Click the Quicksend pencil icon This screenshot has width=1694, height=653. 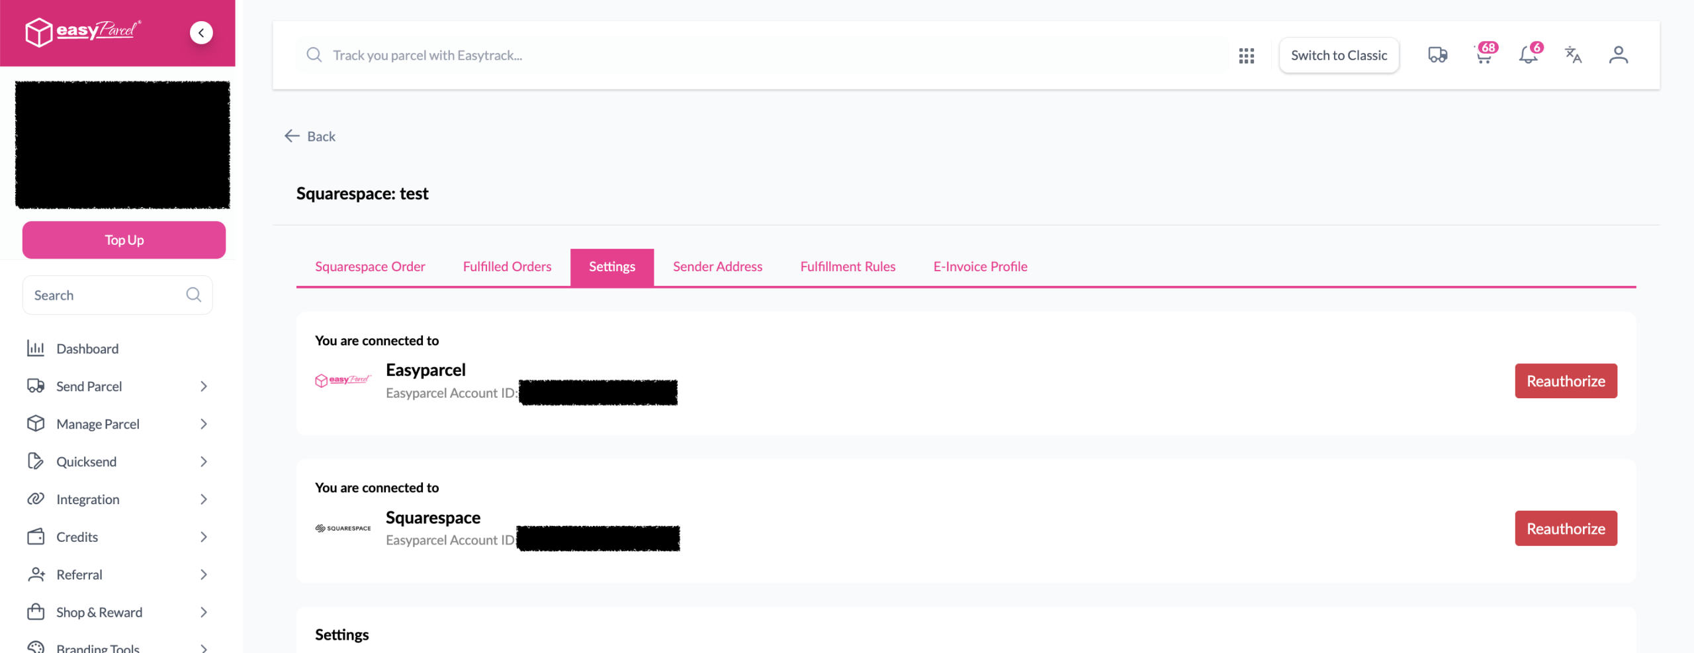(x=36, y=461)
